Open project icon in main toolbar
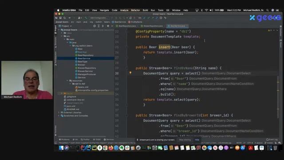This screenshot has width=284, height=160. click(x=56, y=18)
